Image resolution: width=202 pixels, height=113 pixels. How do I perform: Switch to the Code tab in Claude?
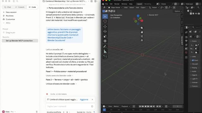pos(32,7)
